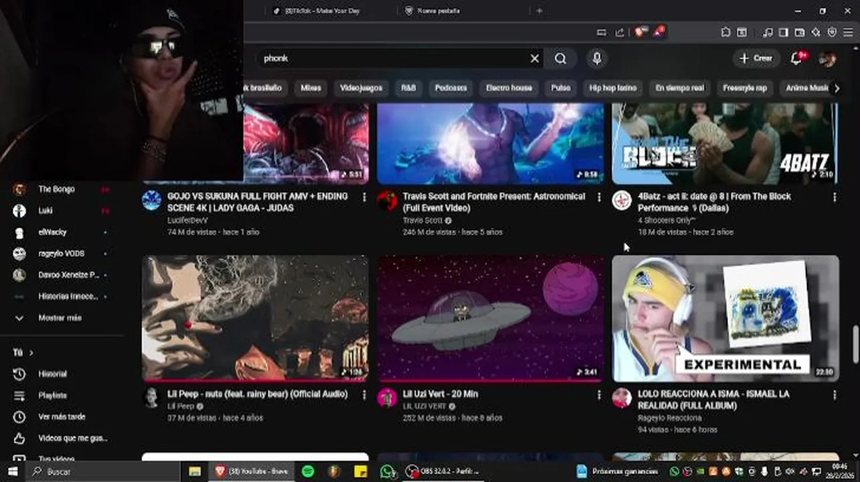
Task: Open Ver más tarde in the sidebar
Action: tap(60, 417)
